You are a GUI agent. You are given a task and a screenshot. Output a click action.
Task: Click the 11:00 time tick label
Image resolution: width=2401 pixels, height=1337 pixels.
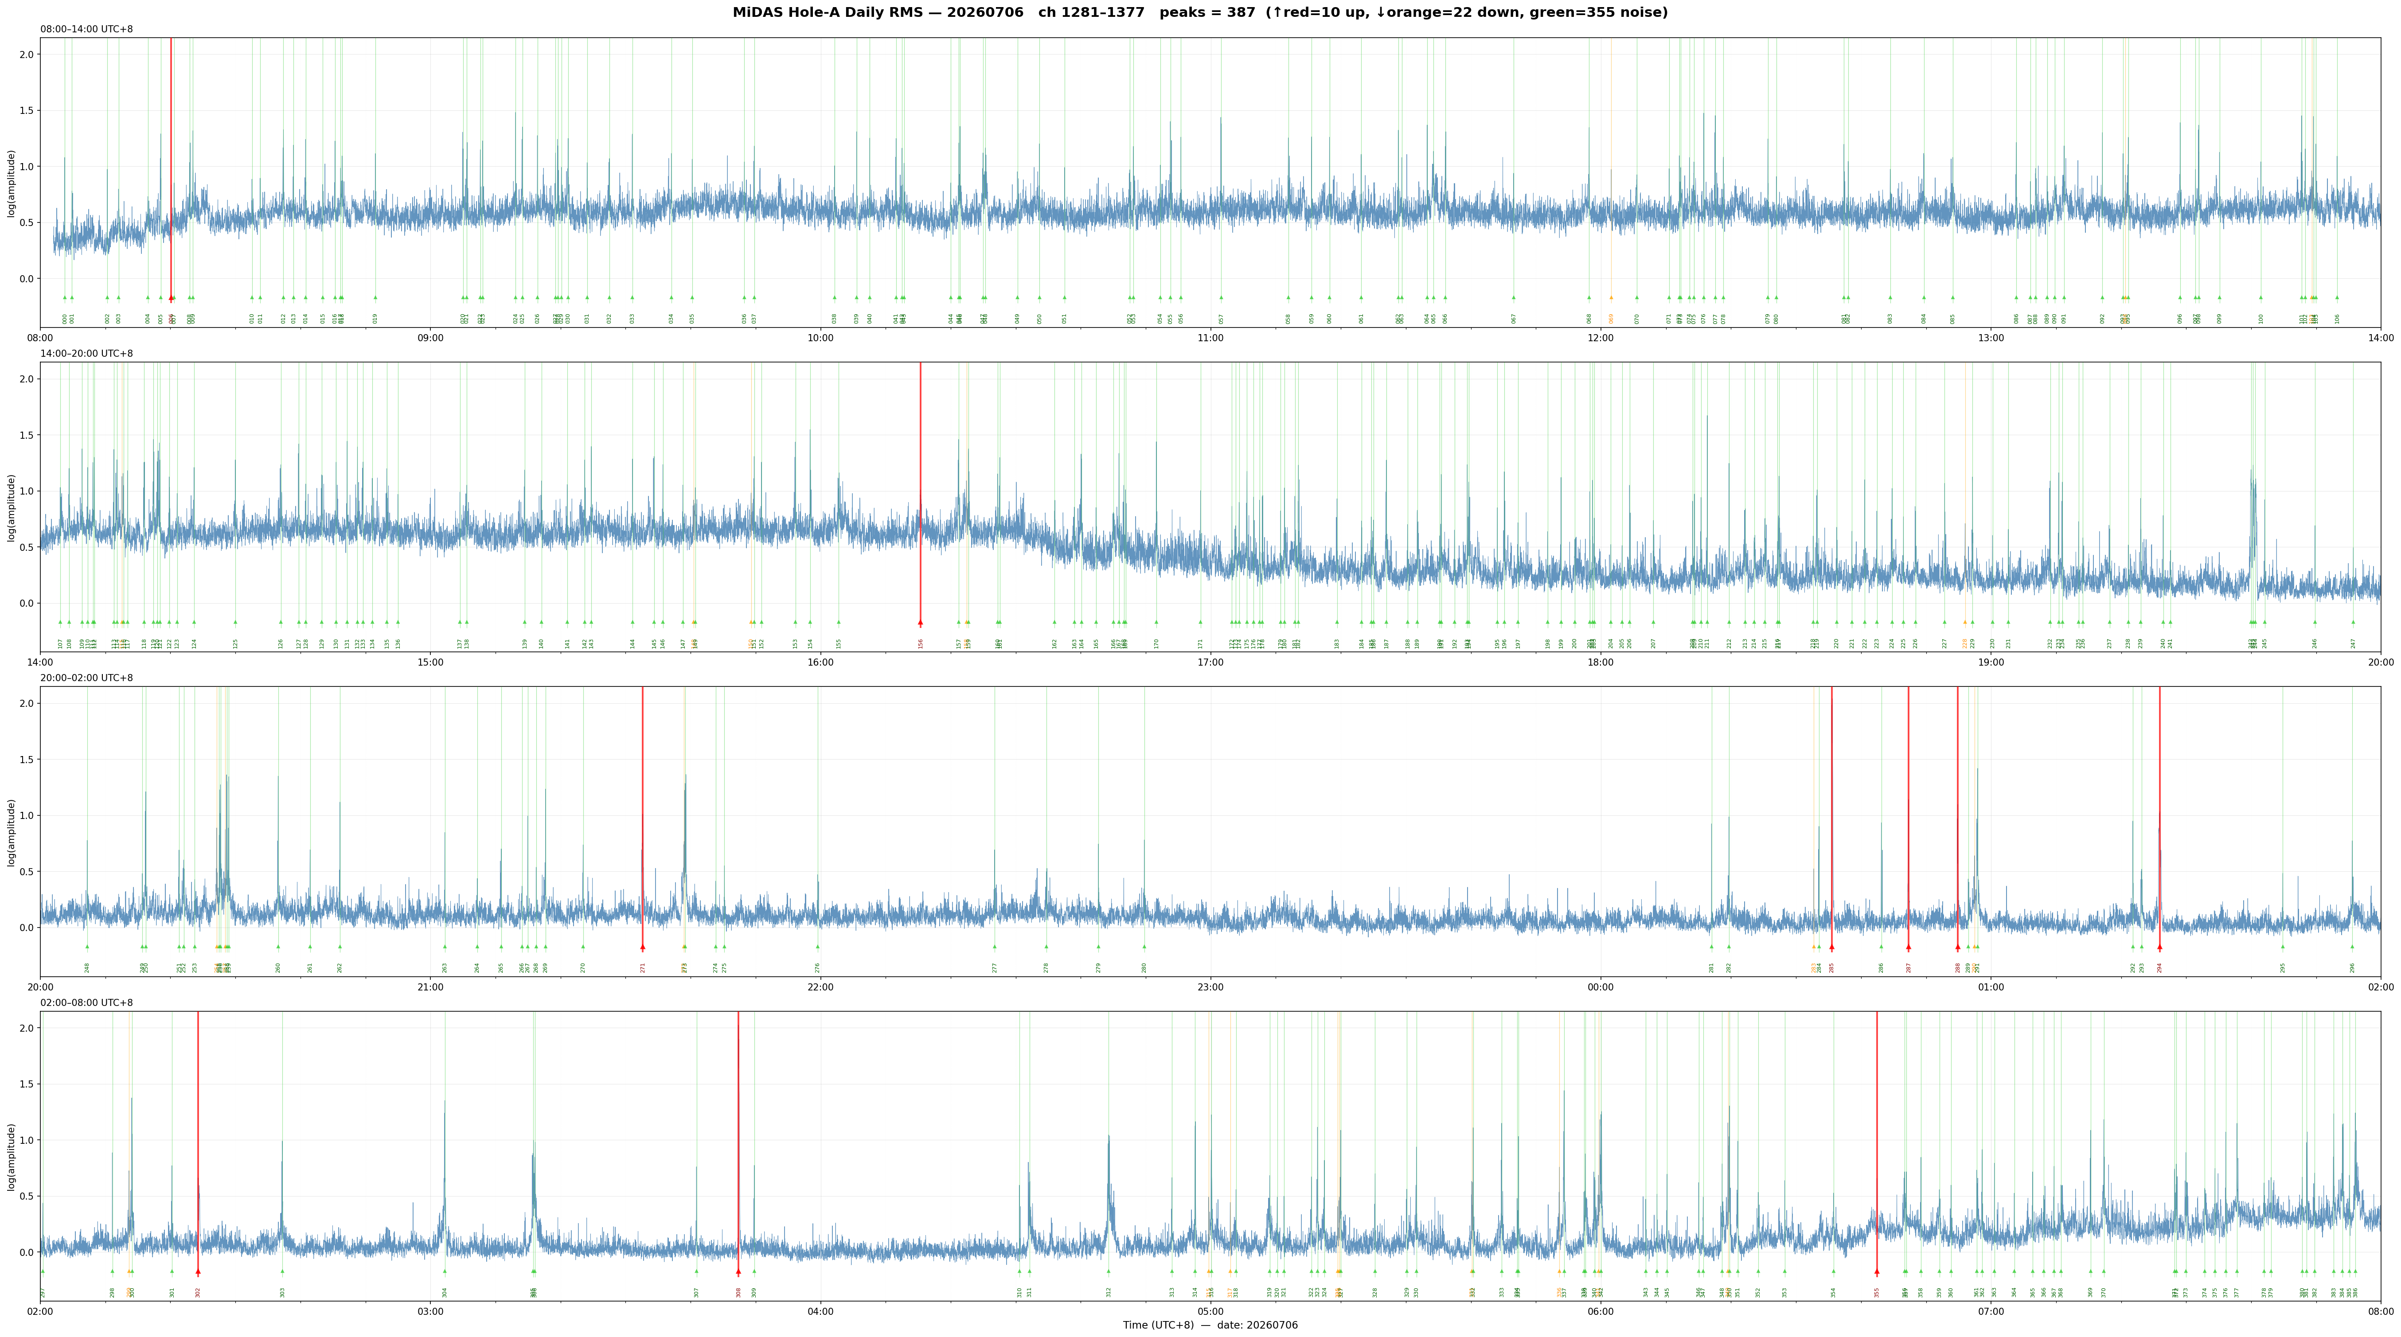click(1210, 337)
